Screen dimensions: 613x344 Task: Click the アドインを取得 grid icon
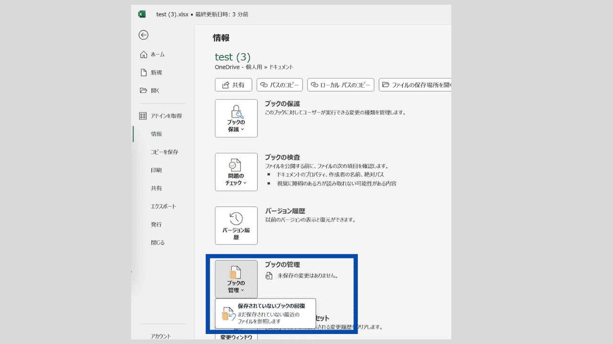pyautogui.click(x=143, y=116)
